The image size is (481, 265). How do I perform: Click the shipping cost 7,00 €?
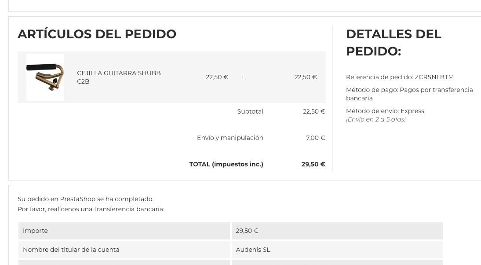[315, 138]
